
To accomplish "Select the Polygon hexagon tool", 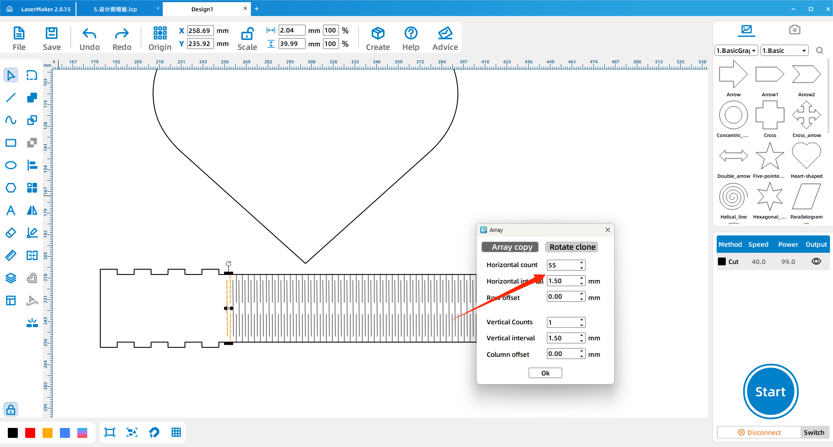I will (11, 188).
